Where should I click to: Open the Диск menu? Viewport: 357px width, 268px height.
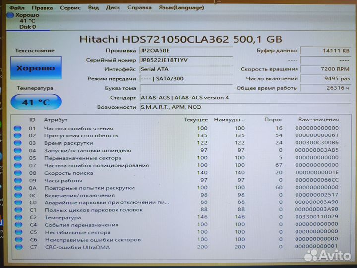[x=113, y=8]
